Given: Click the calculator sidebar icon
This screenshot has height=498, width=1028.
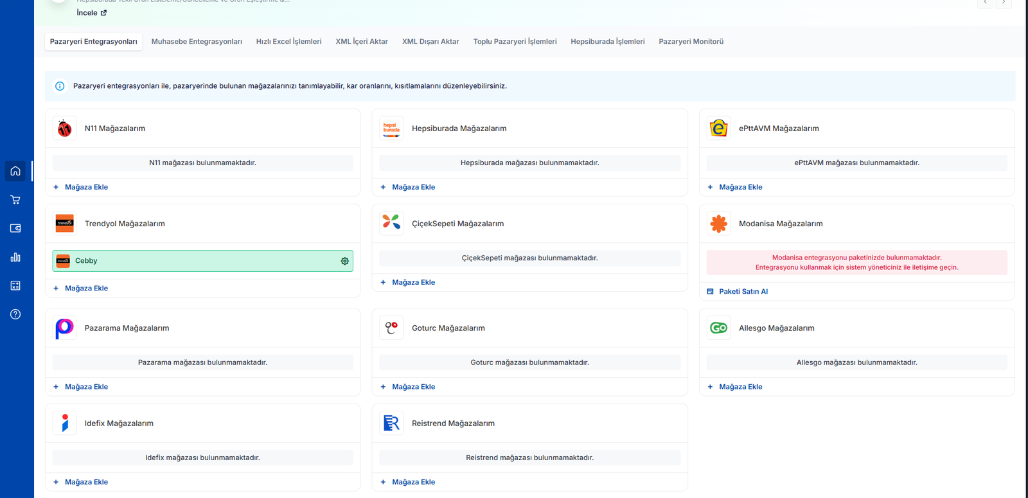Looking at the screenshot, I should [x=15, y=285].
